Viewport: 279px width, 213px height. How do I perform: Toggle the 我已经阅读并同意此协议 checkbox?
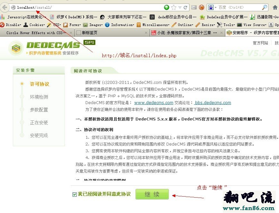74,194
